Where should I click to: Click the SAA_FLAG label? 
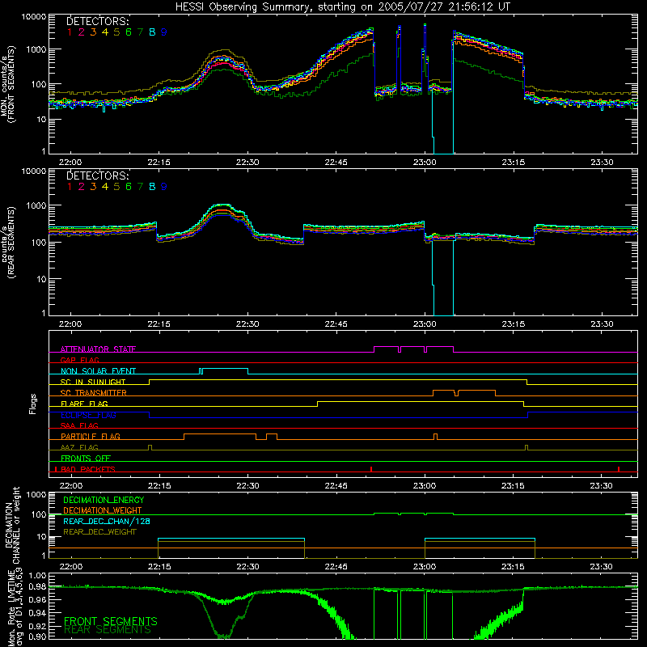[x=79, y=425]
